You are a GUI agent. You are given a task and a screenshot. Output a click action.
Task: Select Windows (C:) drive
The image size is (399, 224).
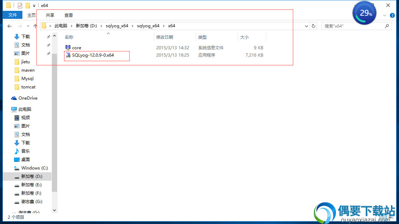click(34, 168)
